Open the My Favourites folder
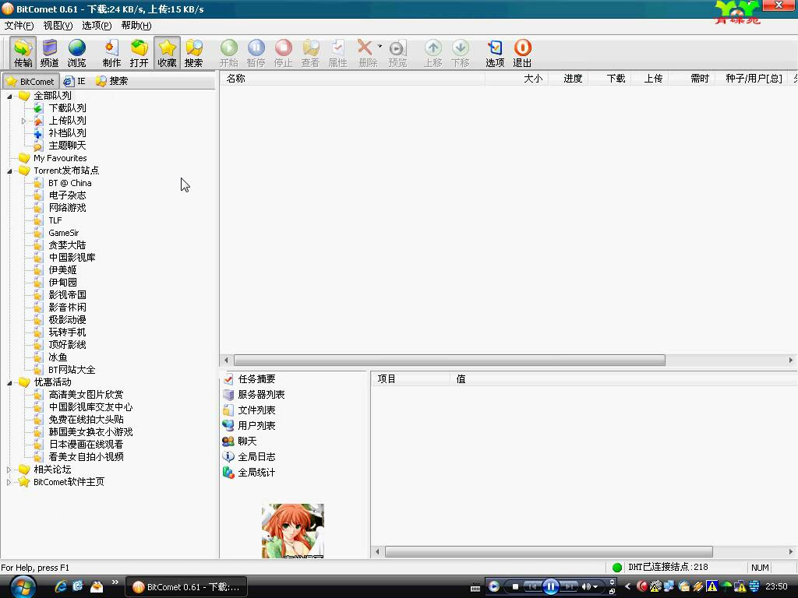 pyautogui.click(x=60, y=158)
